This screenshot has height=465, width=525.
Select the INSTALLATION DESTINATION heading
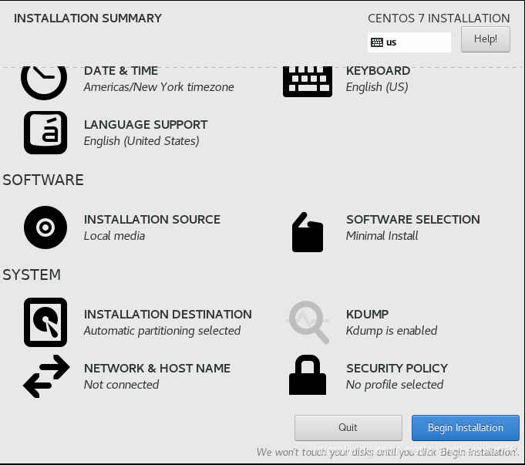click(168, 315)
